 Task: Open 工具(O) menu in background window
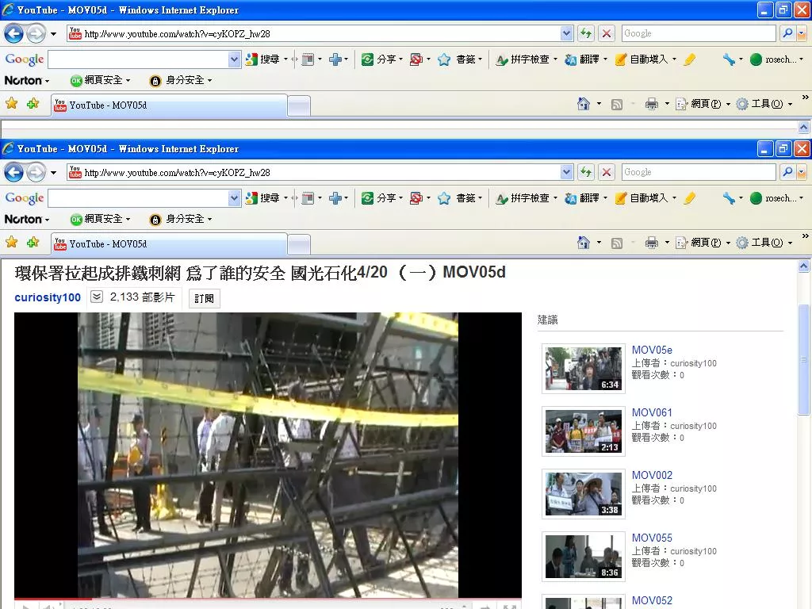pyautogui.click(x=764, y=104)
